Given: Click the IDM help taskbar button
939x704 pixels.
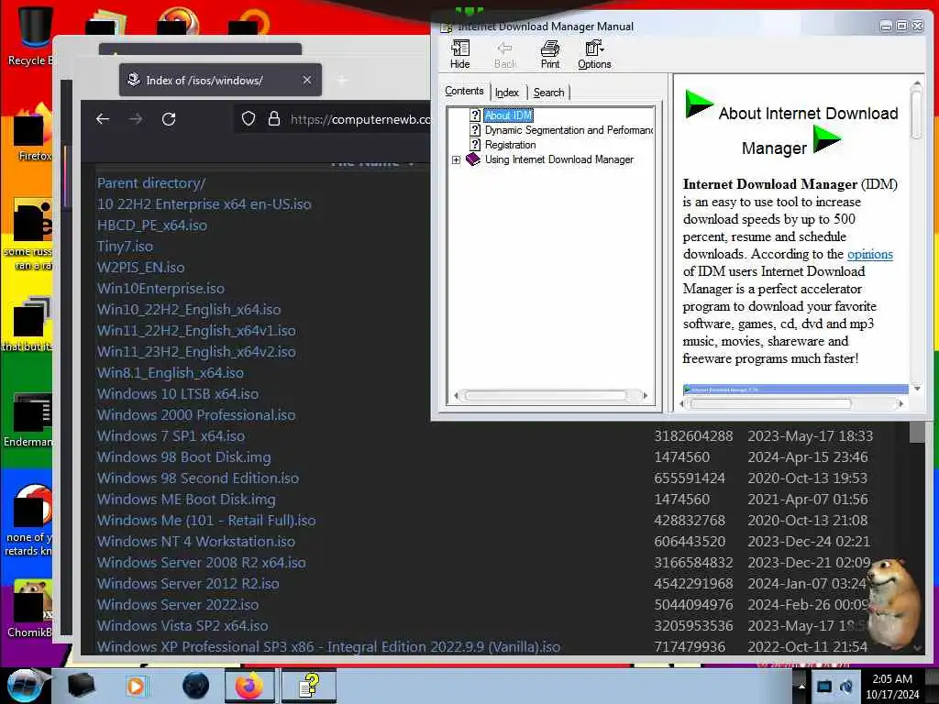Looking at the screenshot, I should tap(309, 686).
